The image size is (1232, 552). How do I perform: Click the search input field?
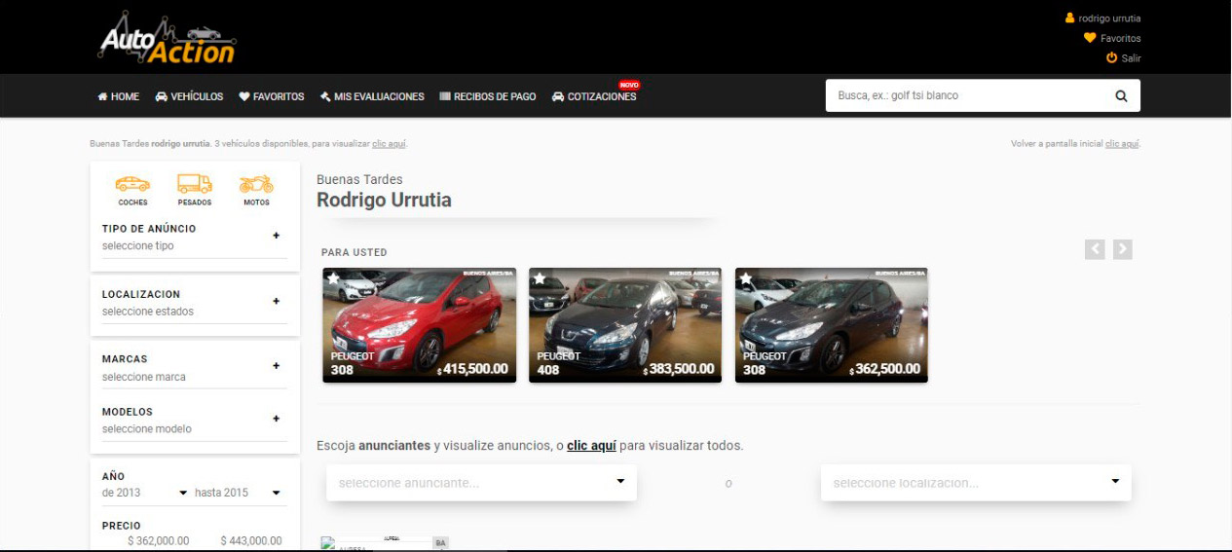click(964, 96)
